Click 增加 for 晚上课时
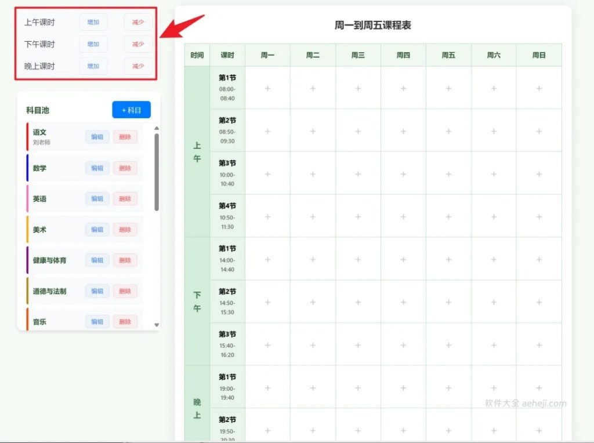The height and width of the screenshot is (443, 594). pos(93,66)
